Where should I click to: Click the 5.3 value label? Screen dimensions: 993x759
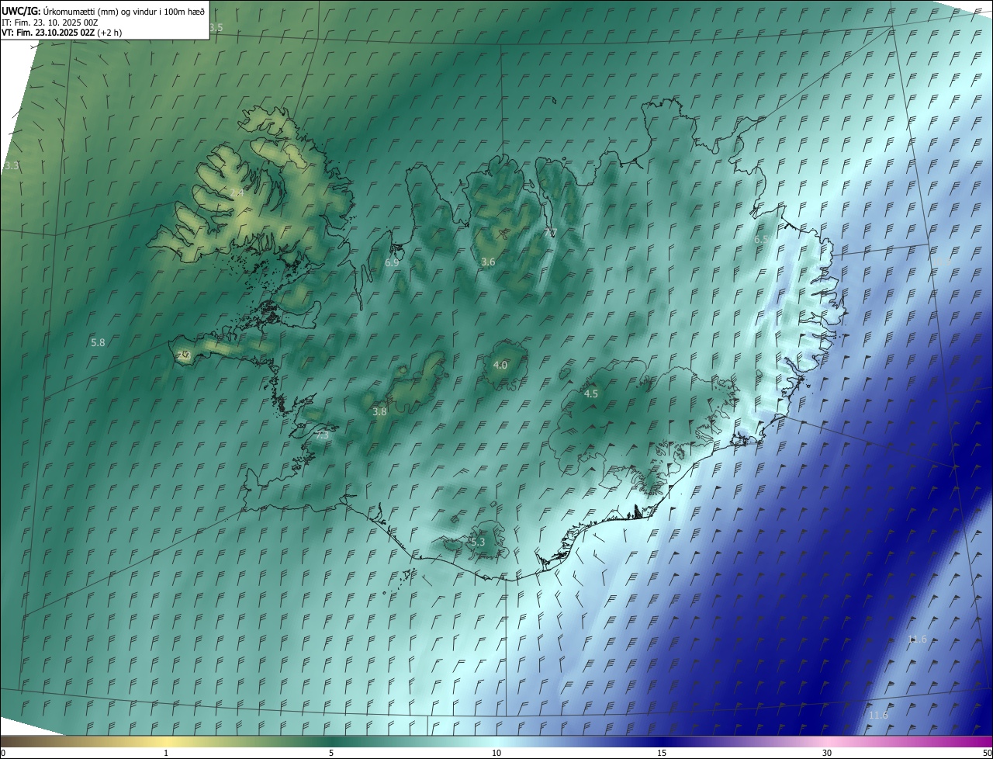477,542
